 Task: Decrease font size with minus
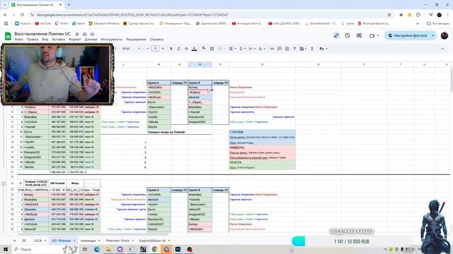[x=148, y=49]
